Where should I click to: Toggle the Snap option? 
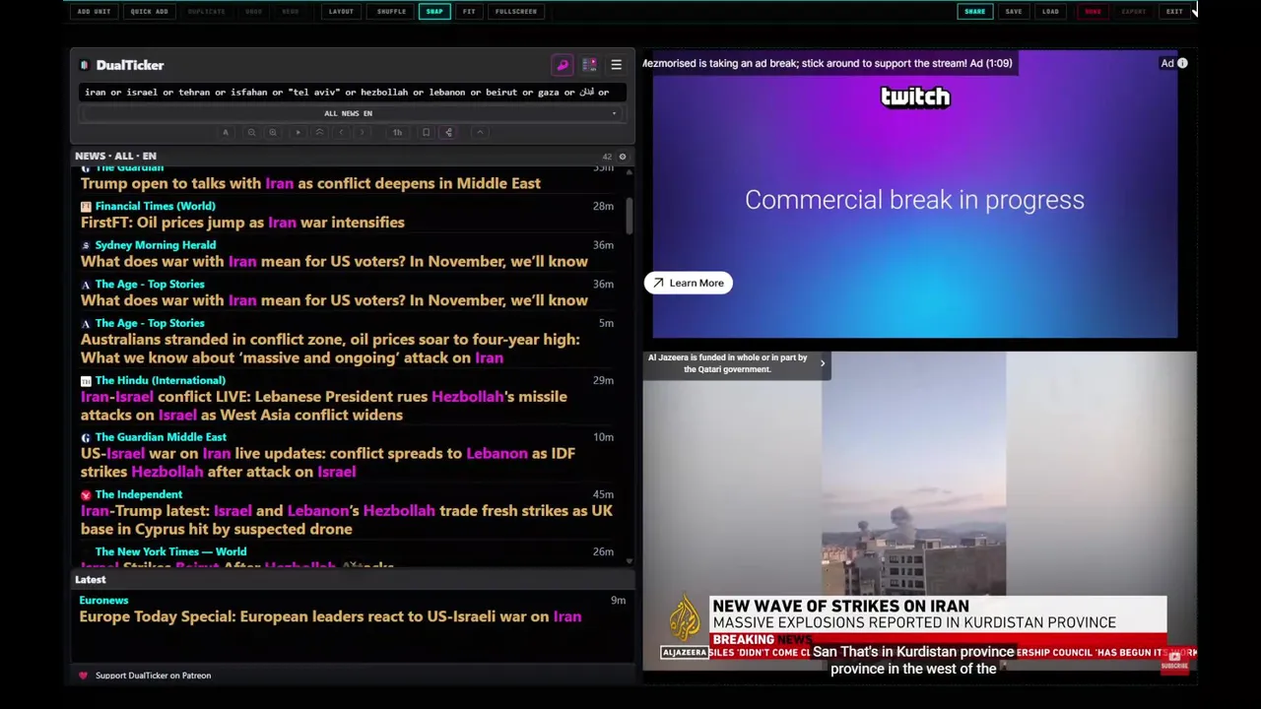[x=434, y=12]
